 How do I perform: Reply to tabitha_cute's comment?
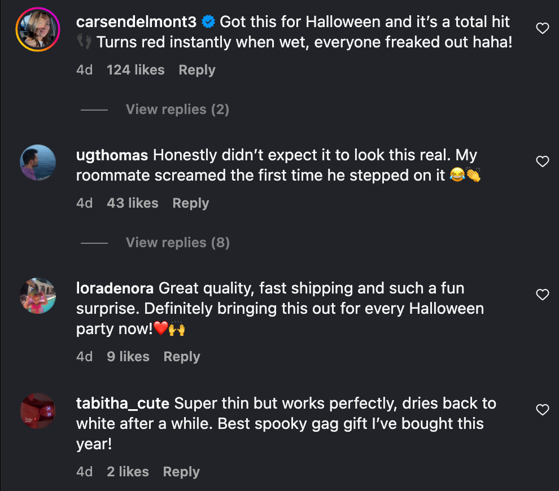tap(181, 472)
